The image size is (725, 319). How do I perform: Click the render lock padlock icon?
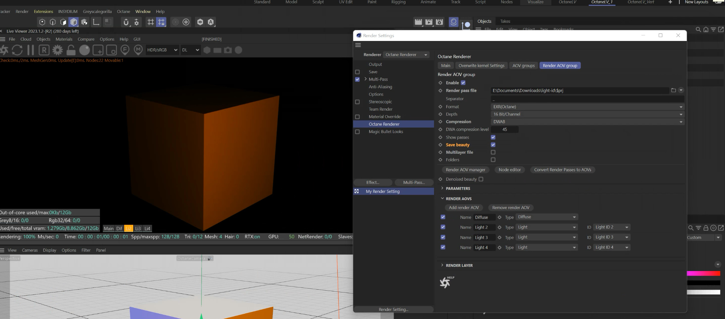point(71,50)
